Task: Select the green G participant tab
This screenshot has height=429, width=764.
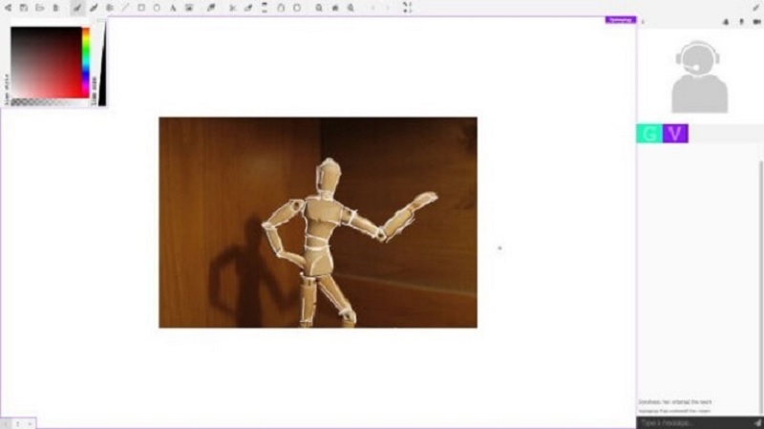Action: pyautogui.click(x=649, y=134)
